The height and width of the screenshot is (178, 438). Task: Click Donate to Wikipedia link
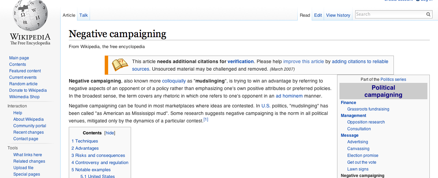click(28, 90)
